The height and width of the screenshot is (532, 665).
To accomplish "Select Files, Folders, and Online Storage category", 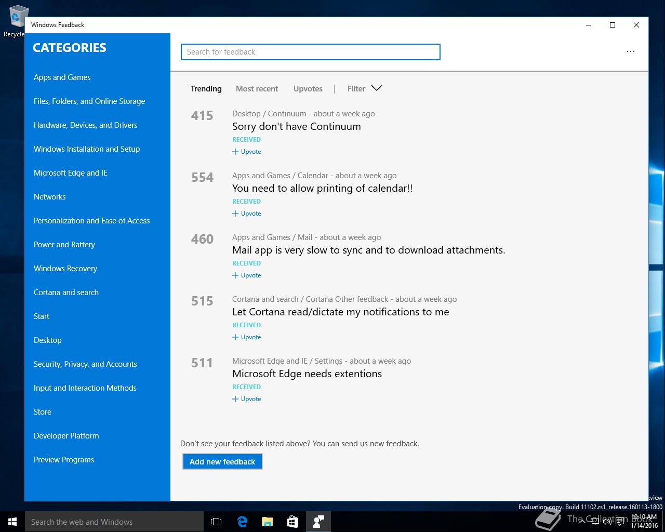I will pos(89,101).
